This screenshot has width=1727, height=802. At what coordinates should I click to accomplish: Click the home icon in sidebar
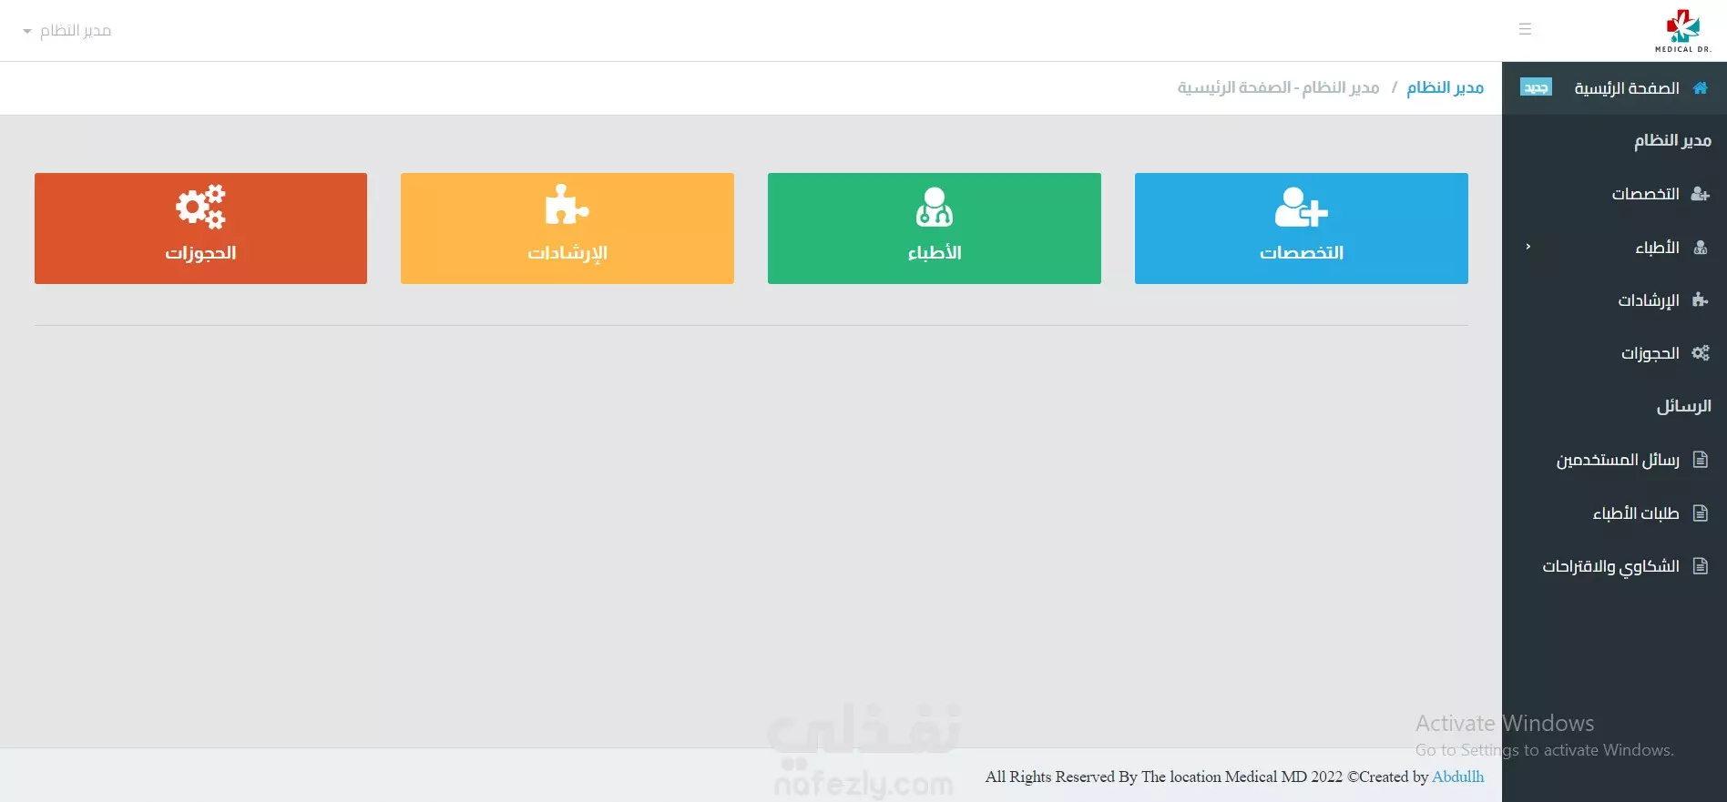(1700, 88)
